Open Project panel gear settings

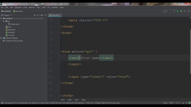pos(42,15)
